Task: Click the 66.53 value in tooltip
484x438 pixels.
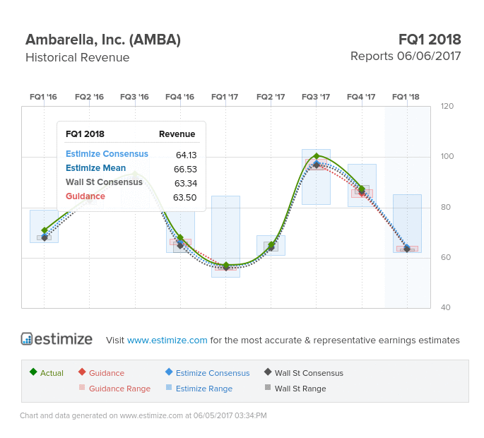Action: (185, 170)
